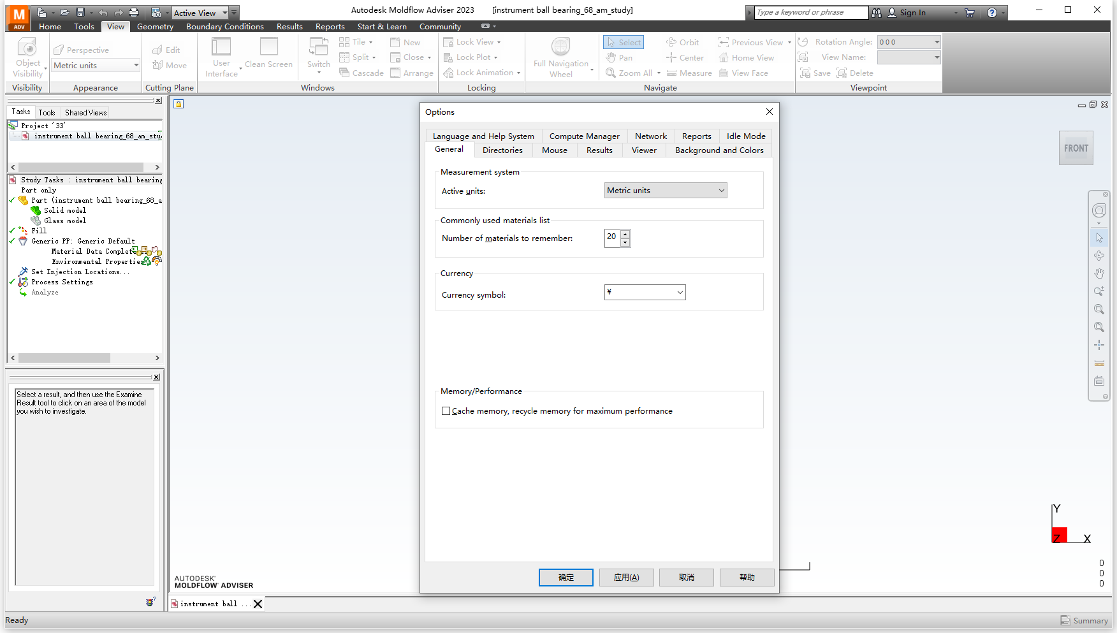Screen dimensions: 1117x633
Task: Open Background and Colors tab
Action: [719, 150]
